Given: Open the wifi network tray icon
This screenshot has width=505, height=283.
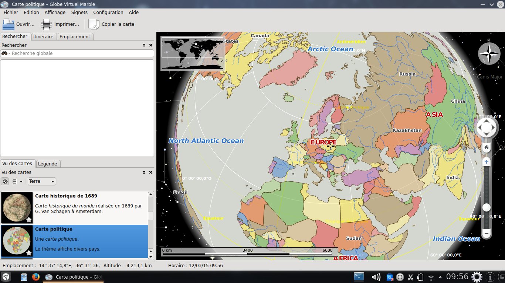Looking at the screenshot, I should point(431,277).
